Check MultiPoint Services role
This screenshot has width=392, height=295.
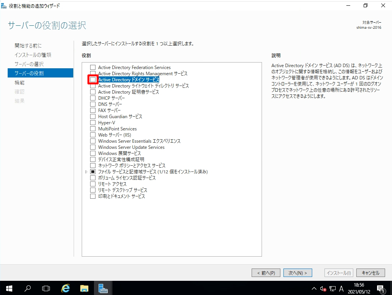point(93,129)
